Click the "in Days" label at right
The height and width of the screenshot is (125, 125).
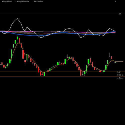(x=120, y=78)
